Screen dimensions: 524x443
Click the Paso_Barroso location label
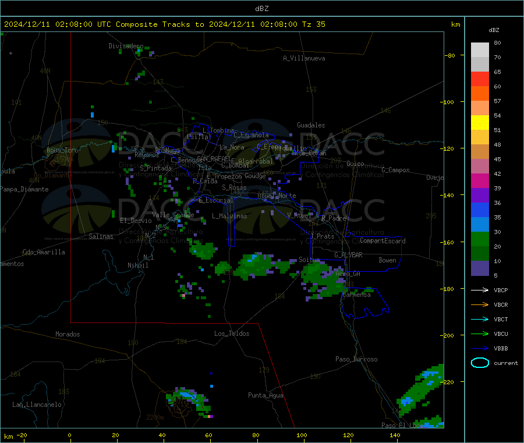356,359
